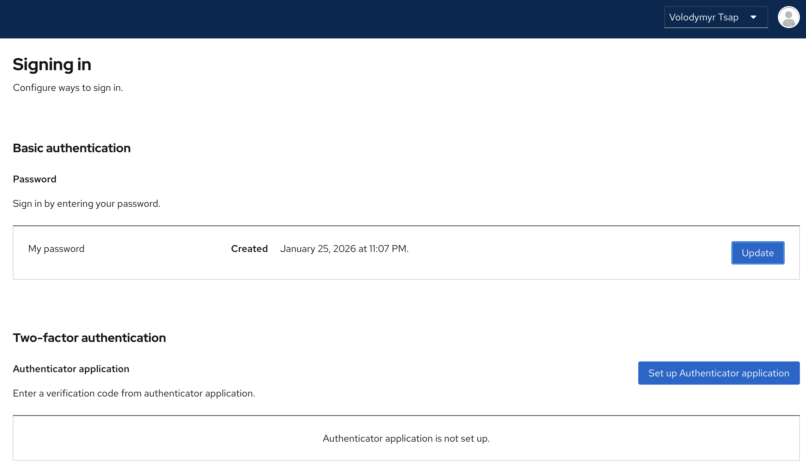Screen dimensions: 806x474
Task: Click the Authenticator application subheading
Action: pos(71,369)
